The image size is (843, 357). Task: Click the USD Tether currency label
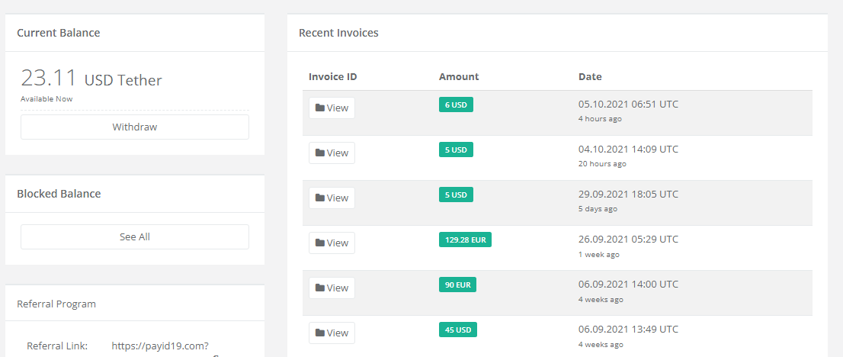click(x=123, y=80)
